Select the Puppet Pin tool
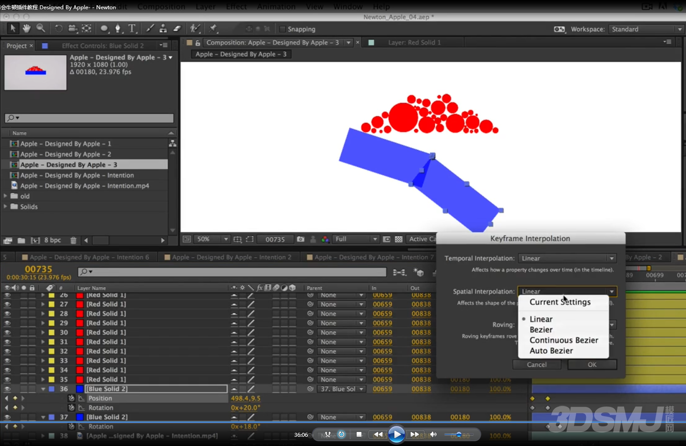This screenshot has width=686, height=446. point(213,29)
